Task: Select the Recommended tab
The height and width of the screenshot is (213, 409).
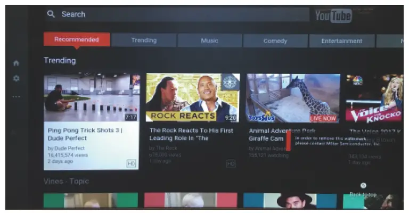Action: coord(77,39)
